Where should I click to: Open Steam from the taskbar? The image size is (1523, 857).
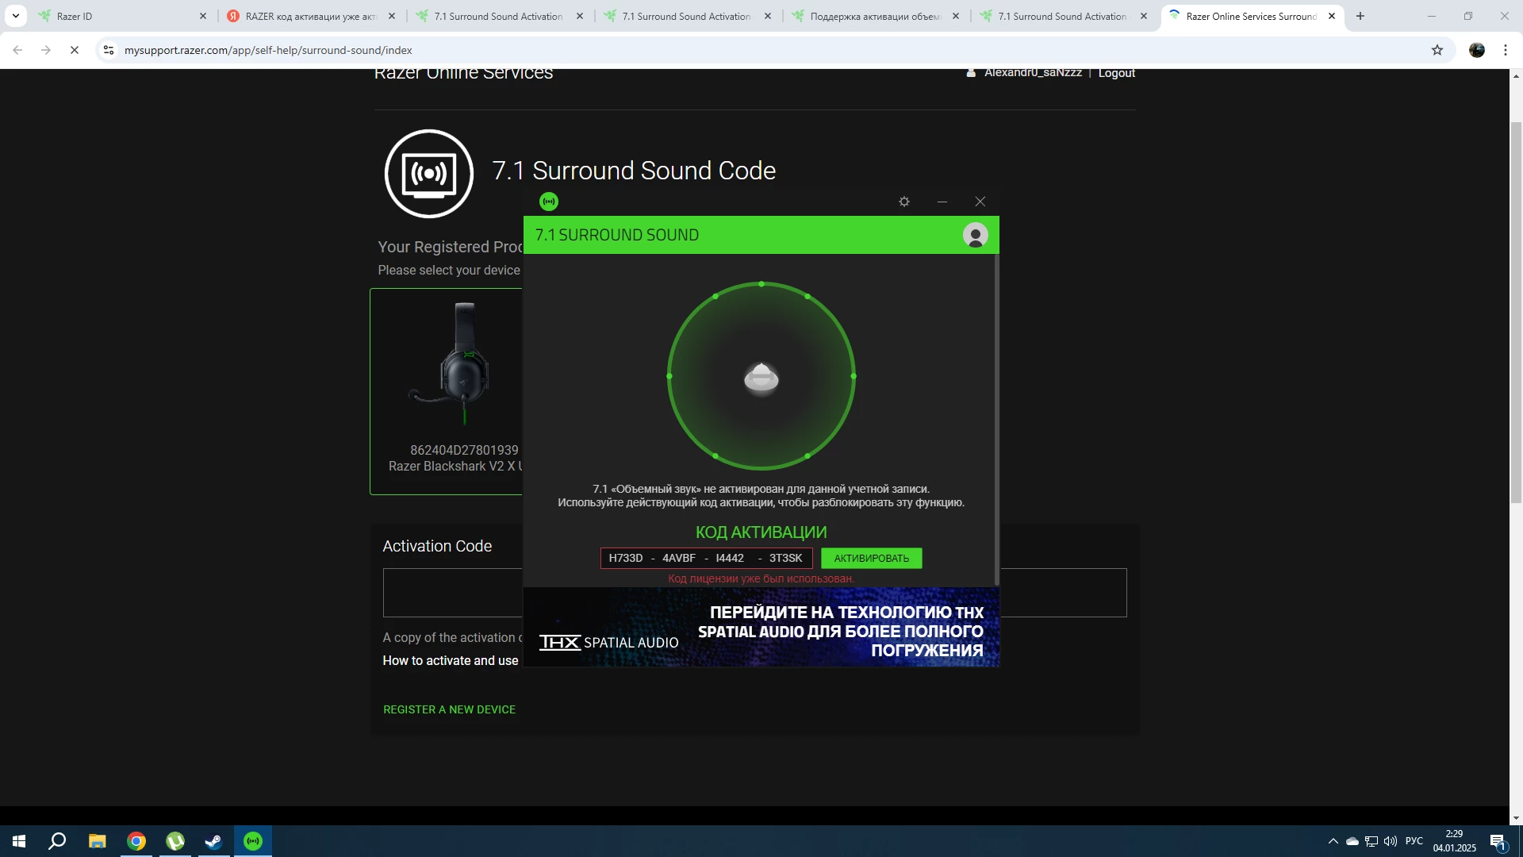tap(213, 841)
